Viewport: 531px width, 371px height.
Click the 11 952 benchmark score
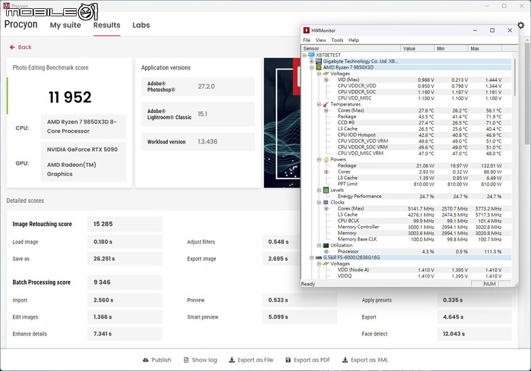click(70, 97)
